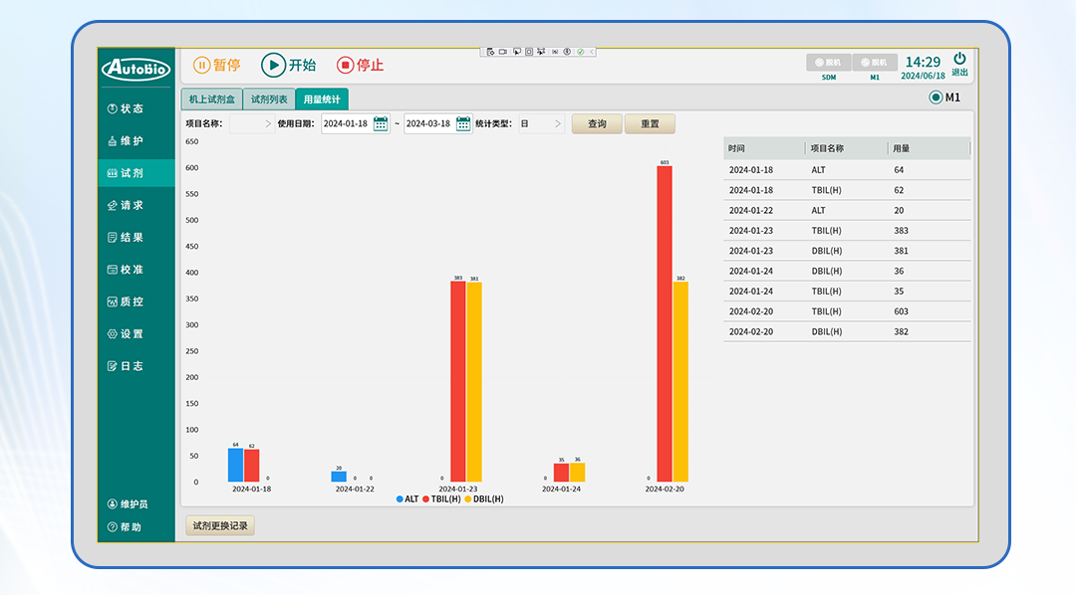Open the 设置 settings page

(136, 334)
